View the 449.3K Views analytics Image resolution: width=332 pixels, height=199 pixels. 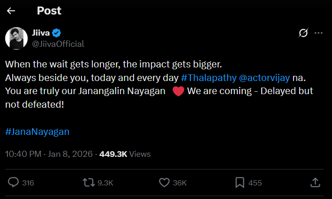(125, 154)
